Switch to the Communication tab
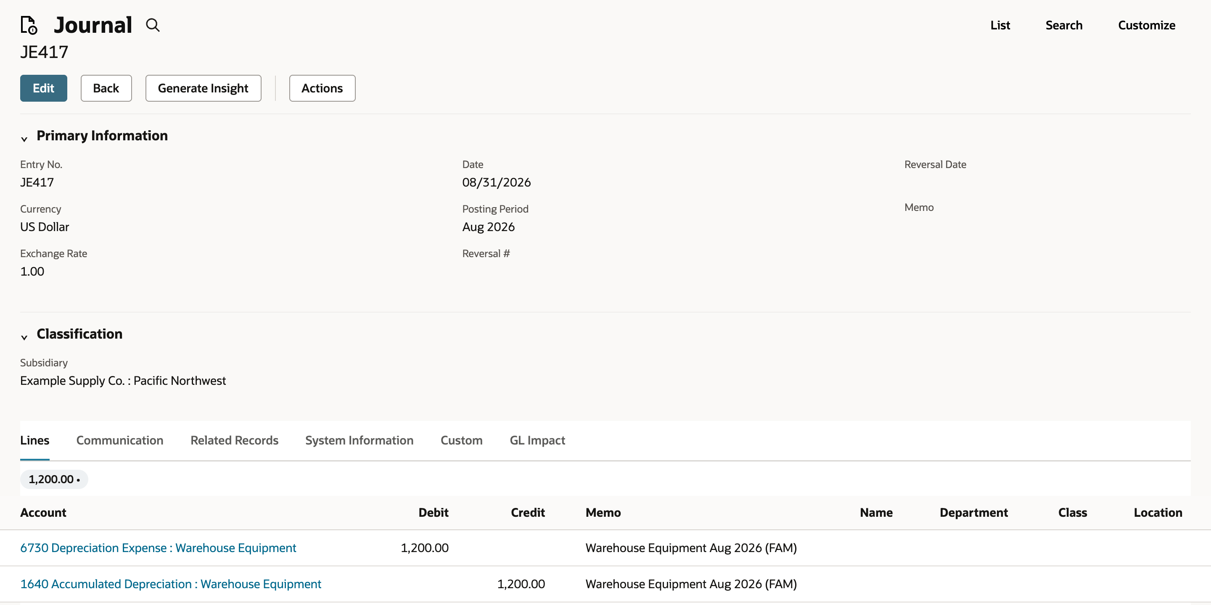This screenshot has width=1211, height=605. [x=120, y=440]
